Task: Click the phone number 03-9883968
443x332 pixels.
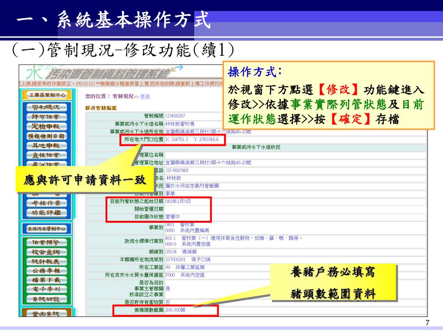Action: pos(177,170)
